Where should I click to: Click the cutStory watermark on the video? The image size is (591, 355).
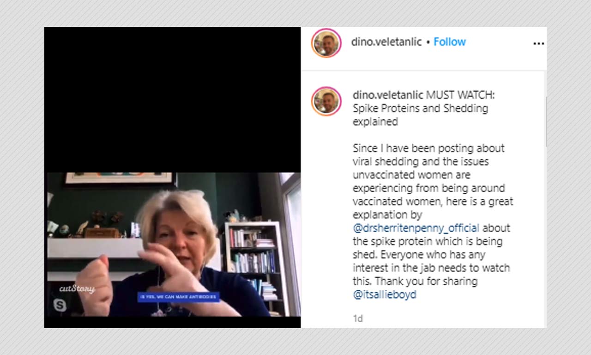pos(77,289)
